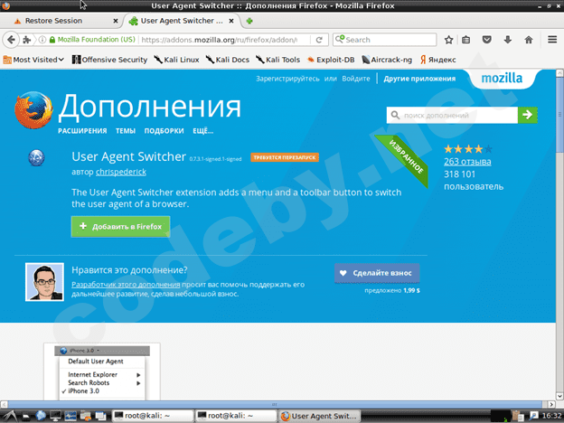Select User Agent Switcher taskbar window
This screenshot has width=564, height=423.
pyautogui.click(x=319, y=416)
